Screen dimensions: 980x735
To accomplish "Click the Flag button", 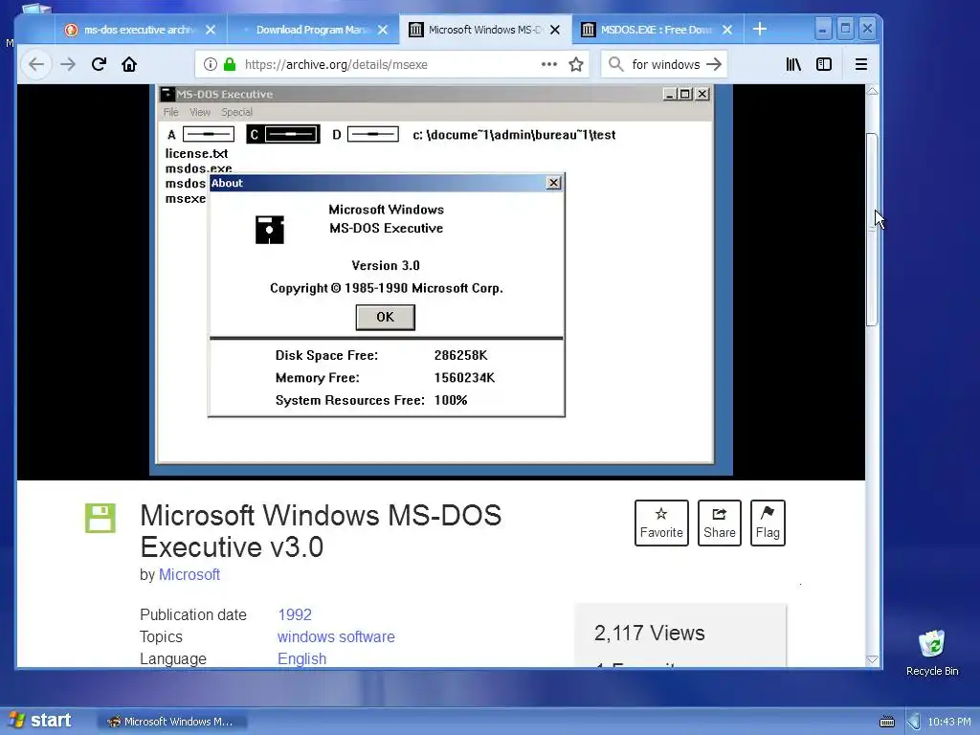I will (x=768, y=523).
